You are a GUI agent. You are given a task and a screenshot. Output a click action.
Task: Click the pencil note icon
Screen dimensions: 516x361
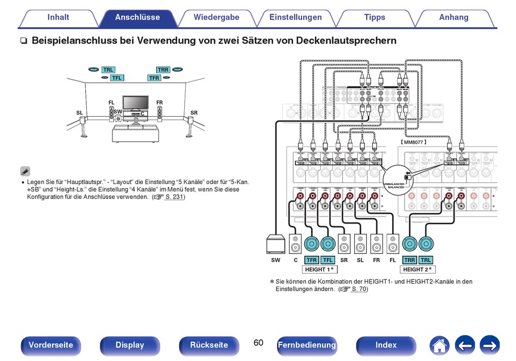click(25, 171)
